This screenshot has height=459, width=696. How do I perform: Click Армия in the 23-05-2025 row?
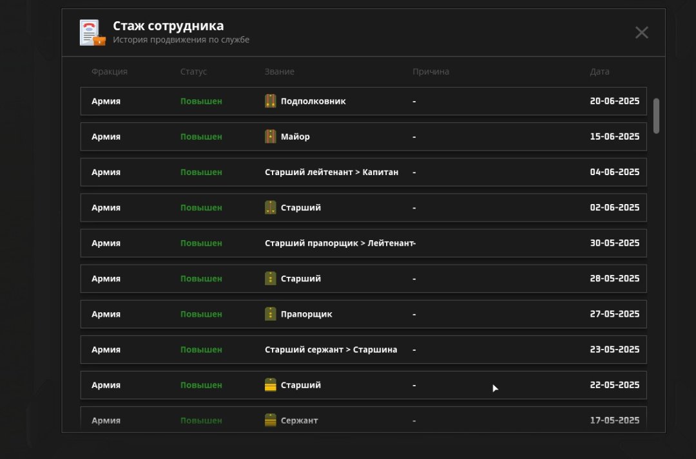106,350
